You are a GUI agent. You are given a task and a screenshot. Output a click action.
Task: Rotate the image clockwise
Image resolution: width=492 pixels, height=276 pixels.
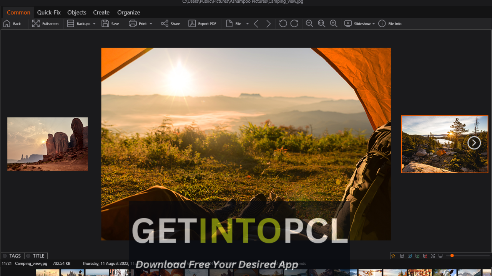(x=294, y=24)
